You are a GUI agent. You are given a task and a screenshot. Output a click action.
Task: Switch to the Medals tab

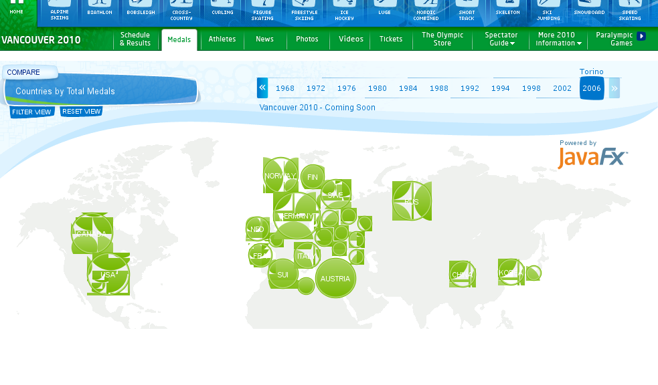pos(179,39)
